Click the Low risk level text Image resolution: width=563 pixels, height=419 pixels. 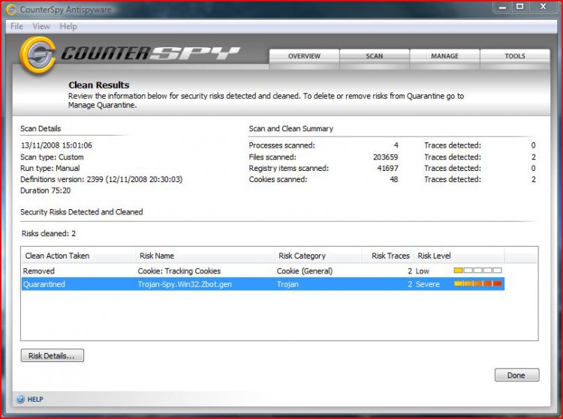pos(422,271)
